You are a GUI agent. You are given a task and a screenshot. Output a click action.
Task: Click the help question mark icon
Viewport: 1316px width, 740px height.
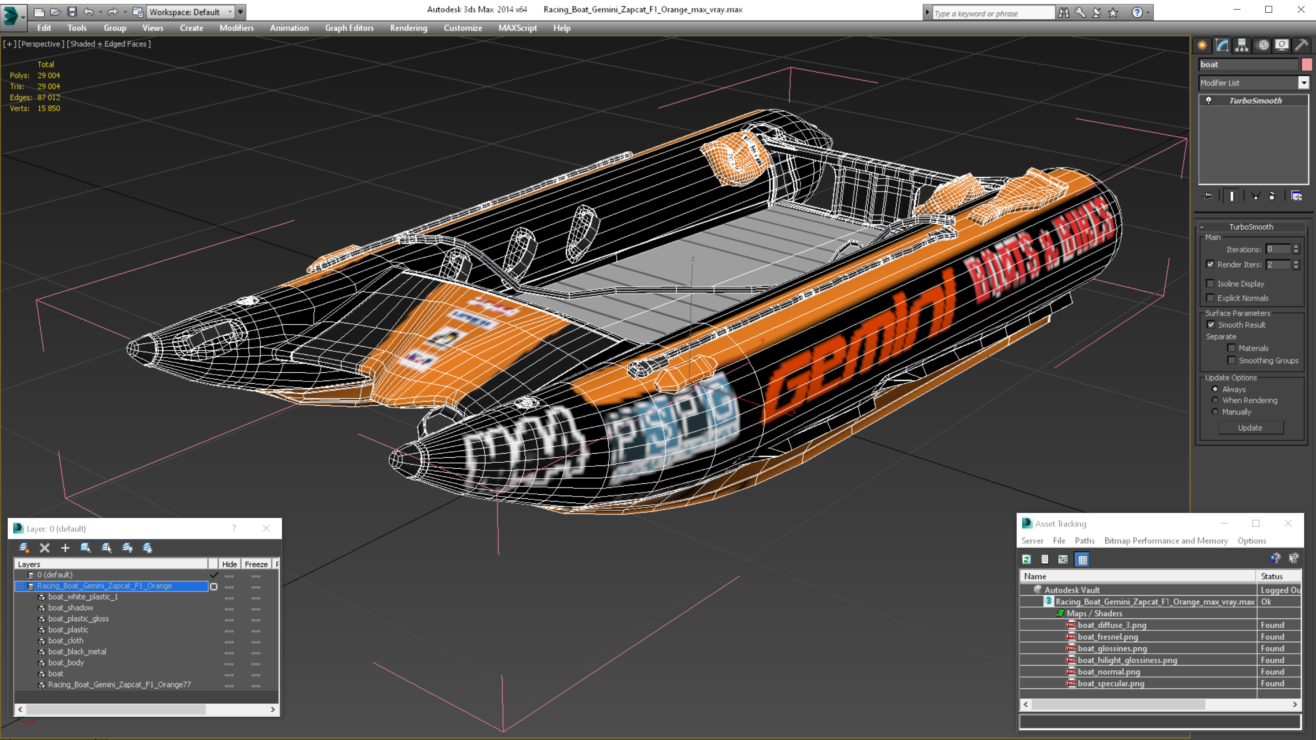[x=1137, y=13]
